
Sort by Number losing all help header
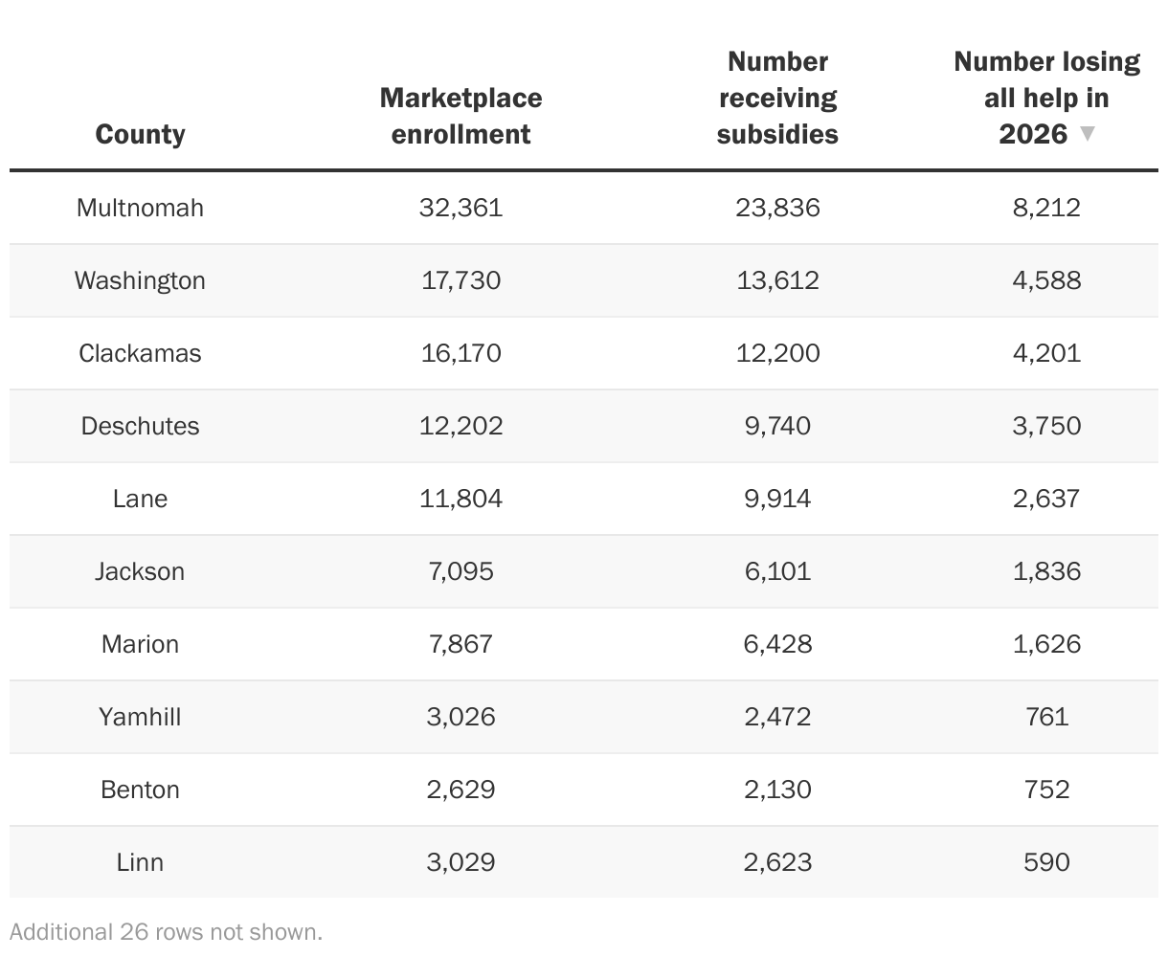(x=1046, y=98)
